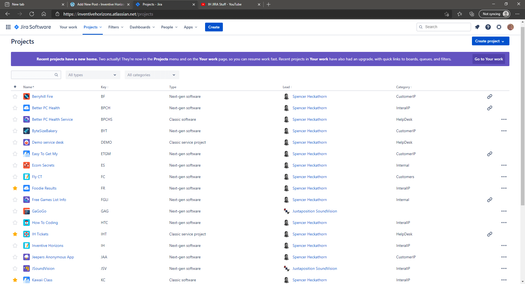Screen dimensions: 525x284
Task: Open Jira settings gear icon
Action: point(499,27)
